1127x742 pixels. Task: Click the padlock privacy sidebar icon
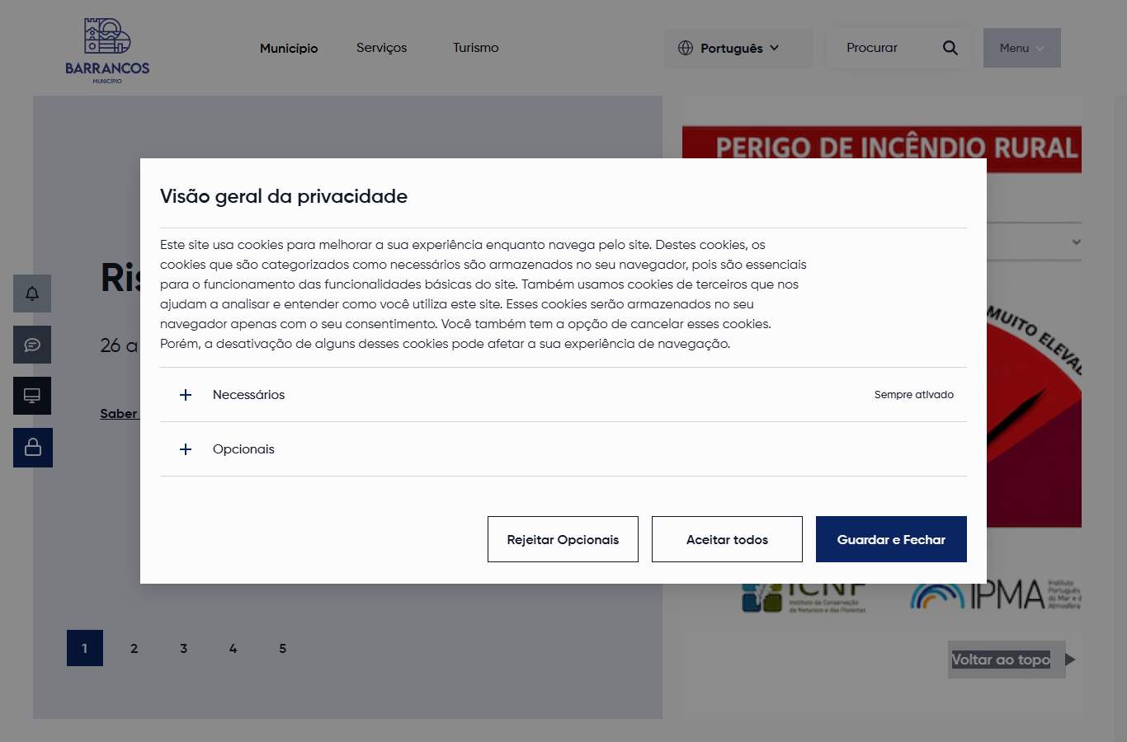point(33,448)
